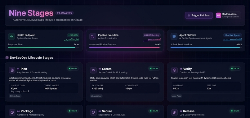250x118 pixels.
Task: Open the Create stage title
Action: point(107,69)
